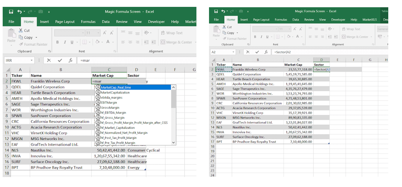Click cell with SunPower Corporation in right window

click(x=258, y=98)
